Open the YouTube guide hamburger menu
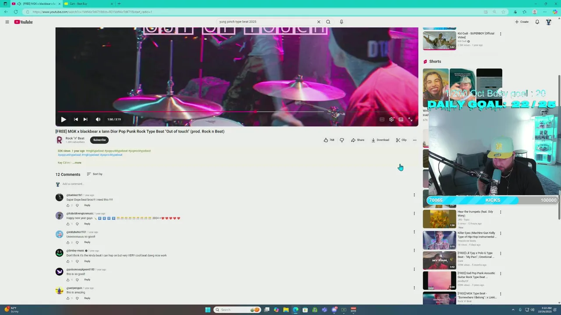 (x=7, y=22)
